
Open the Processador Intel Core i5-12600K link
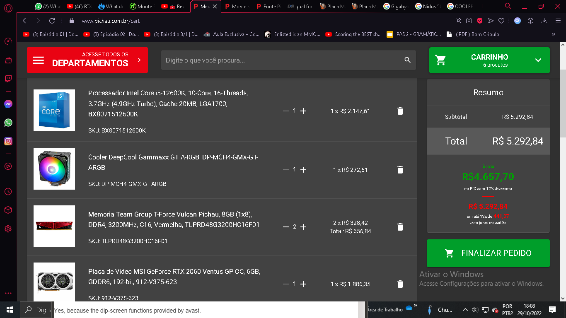[168, 104]
